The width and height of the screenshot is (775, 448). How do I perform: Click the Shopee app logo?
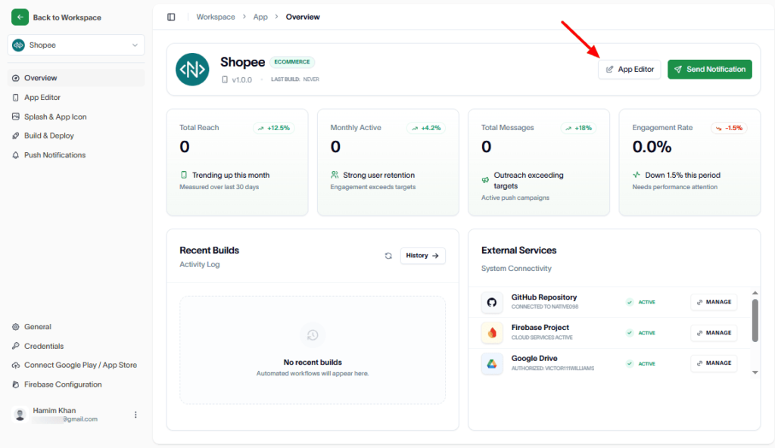point(192,69)
